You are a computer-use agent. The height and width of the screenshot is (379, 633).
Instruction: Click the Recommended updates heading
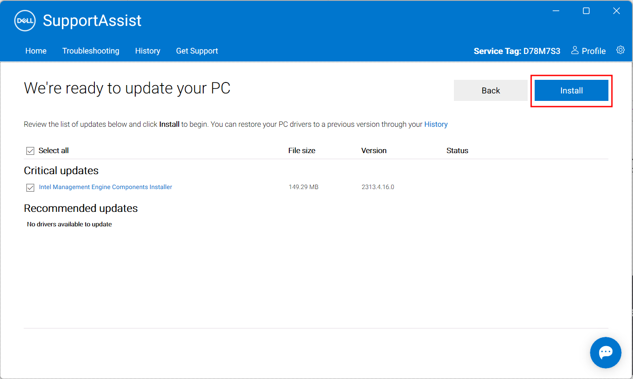(81, 208)
